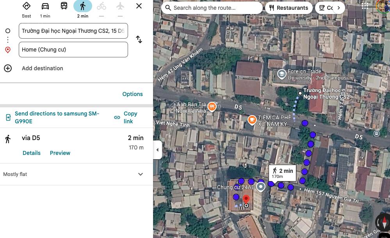Open route Preview
The width and height of the screenshot is (390, 238).
point(60,153)
